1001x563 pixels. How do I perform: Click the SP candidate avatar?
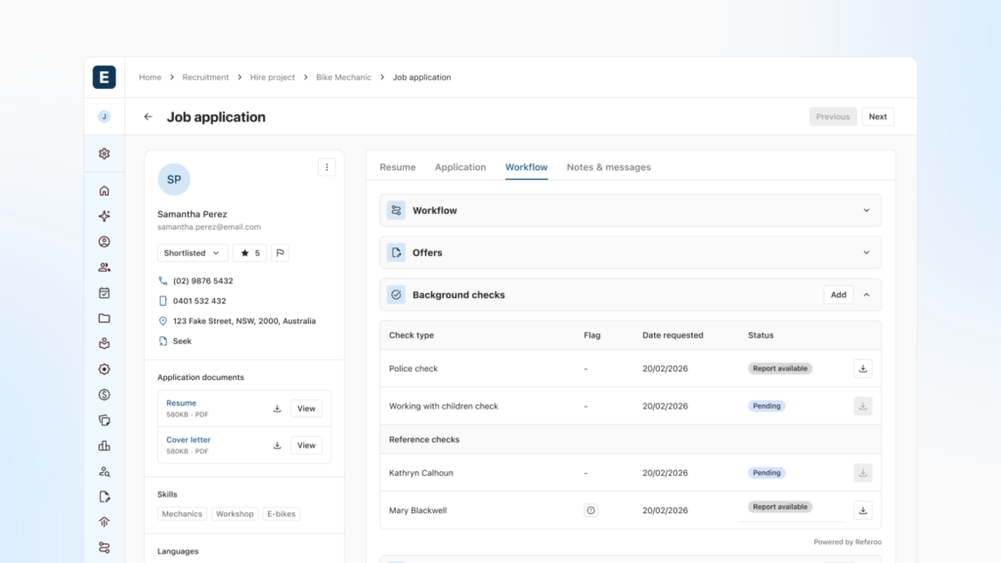[174, 180]
